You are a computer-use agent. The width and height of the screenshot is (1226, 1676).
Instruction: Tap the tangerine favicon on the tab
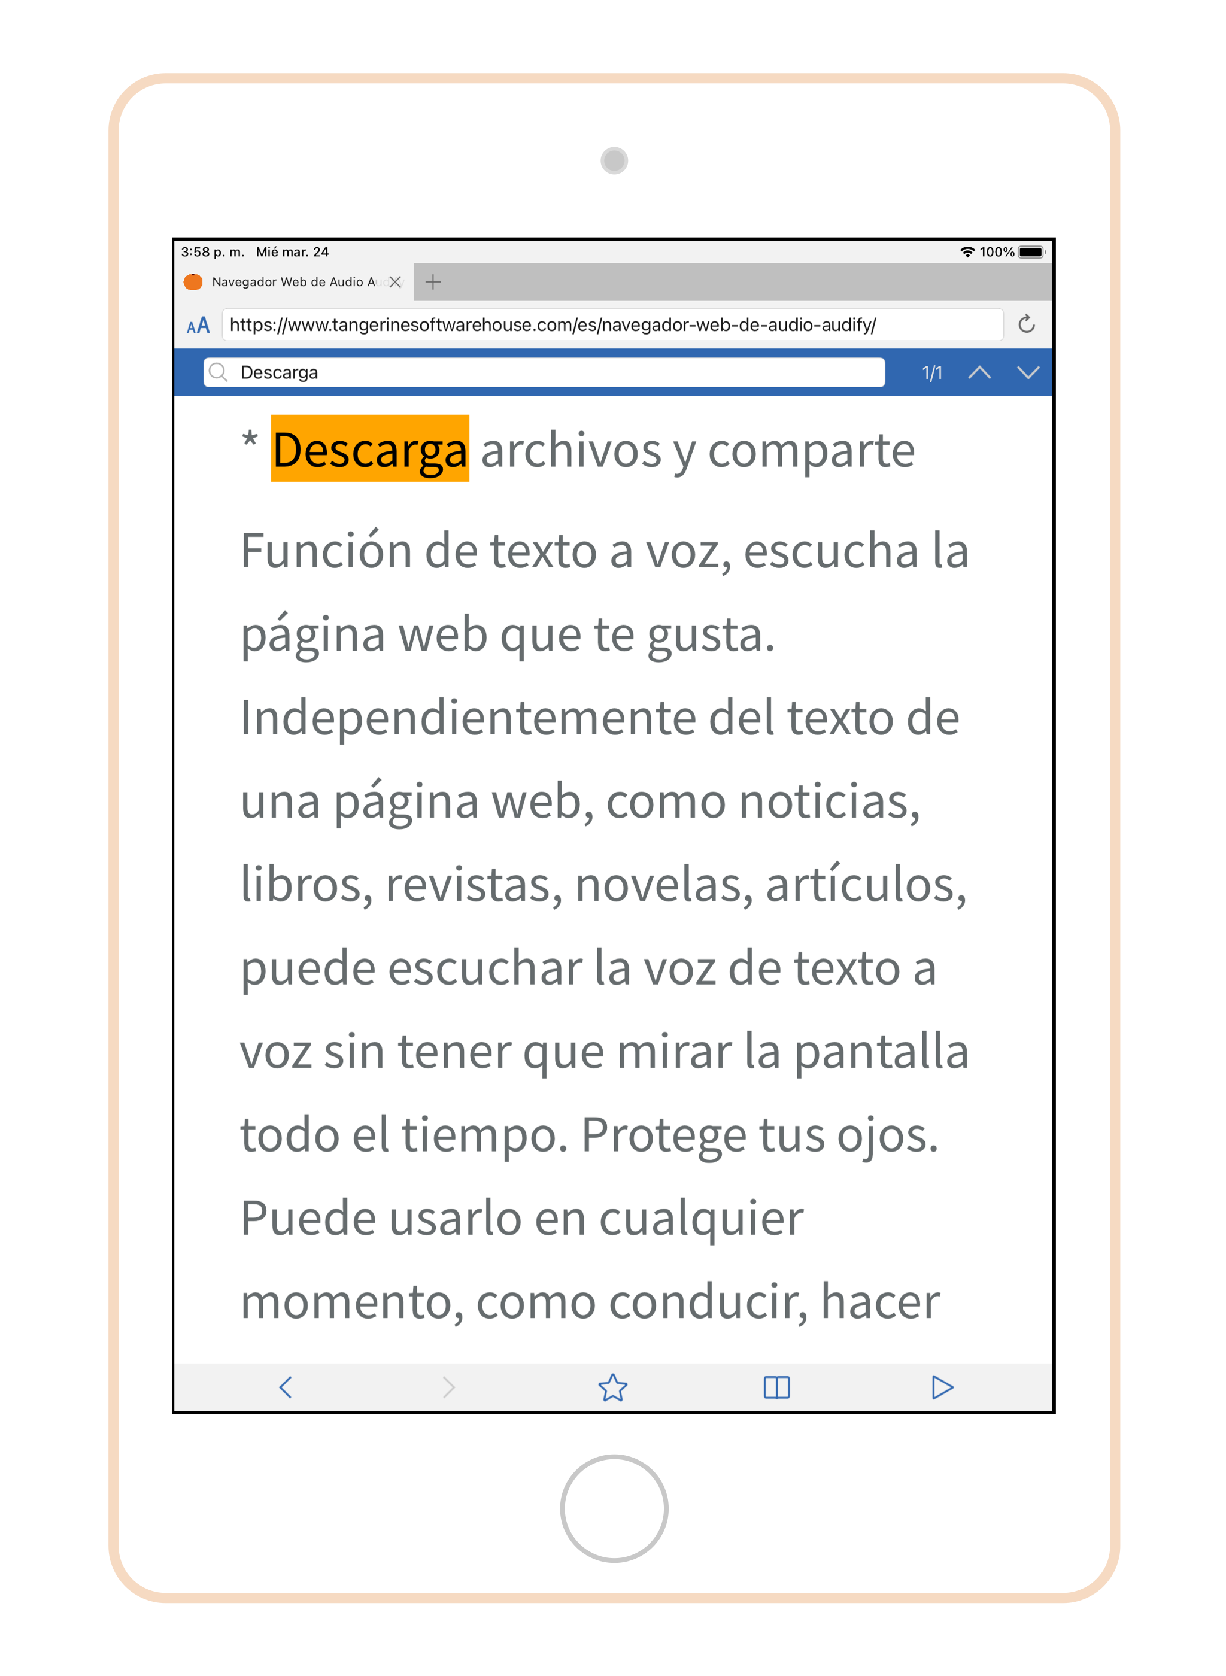[x=193, y=282]
